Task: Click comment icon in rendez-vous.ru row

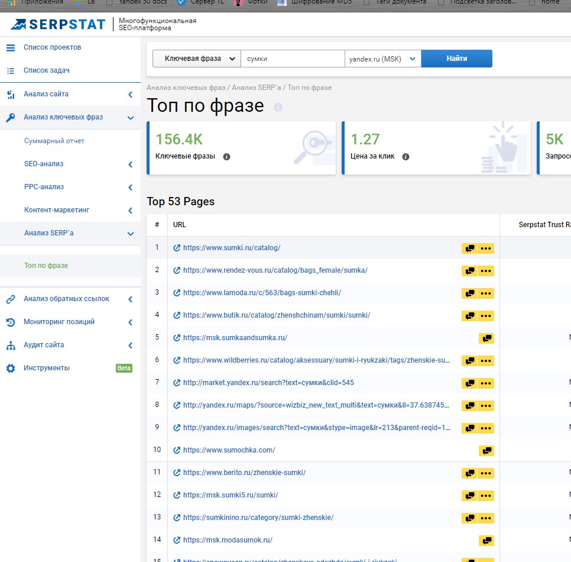Action: [x=470, y=271]
